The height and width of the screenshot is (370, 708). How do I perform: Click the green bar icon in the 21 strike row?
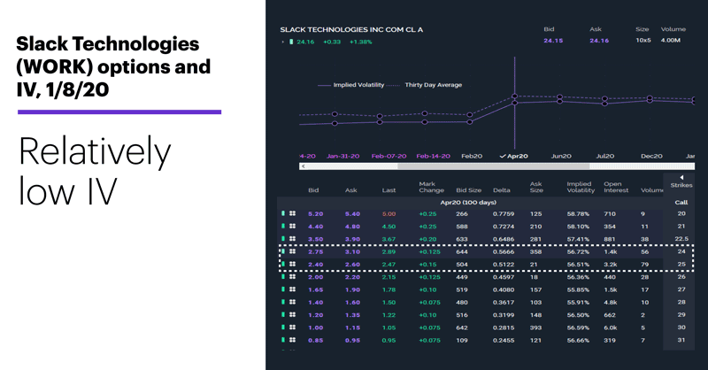pos(283,226)
